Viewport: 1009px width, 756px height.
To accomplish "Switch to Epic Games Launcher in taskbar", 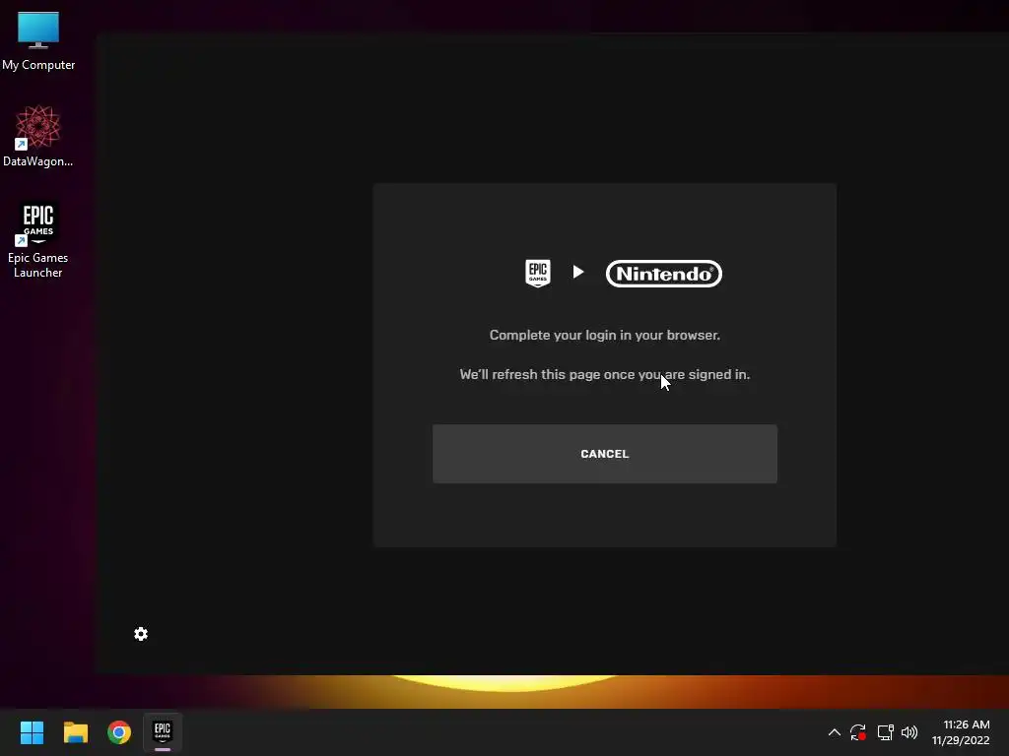I will coord(163,732).
